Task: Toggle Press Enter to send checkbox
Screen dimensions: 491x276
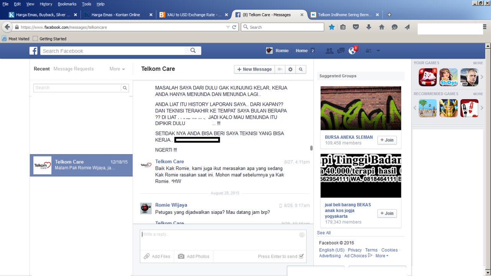Action: (302, 256)
